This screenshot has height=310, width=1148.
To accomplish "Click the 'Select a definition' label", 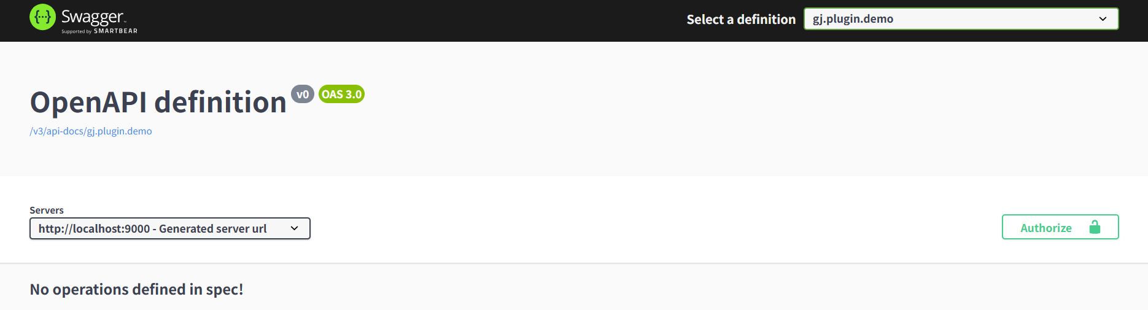I will pos(741,19).
